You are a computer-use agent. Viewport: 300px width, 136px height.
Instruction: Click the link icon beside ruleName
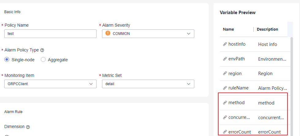[225, 88]
